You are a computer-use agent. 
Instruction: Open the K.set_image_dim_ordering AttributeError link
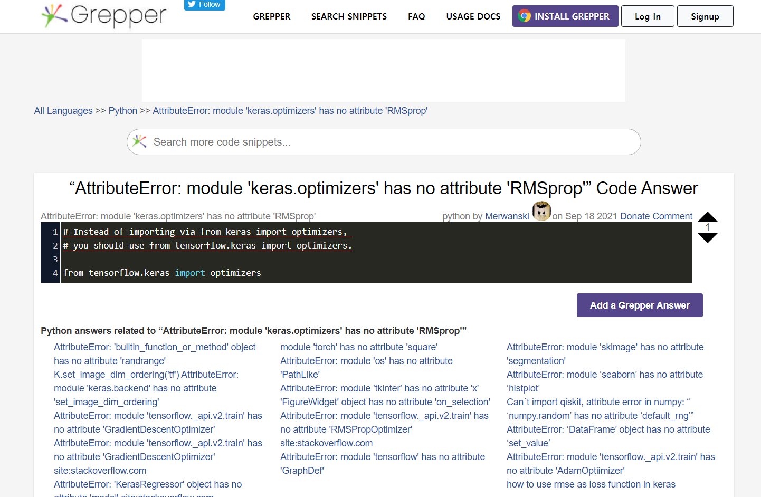[146, 388]
